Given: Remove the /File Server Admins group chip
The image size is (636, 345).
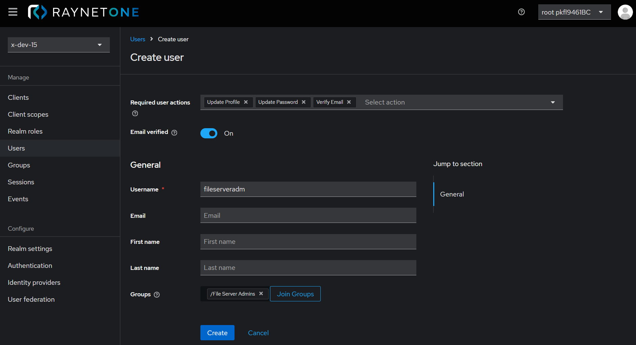Looking at the screenshot, I should pos(261,294).
